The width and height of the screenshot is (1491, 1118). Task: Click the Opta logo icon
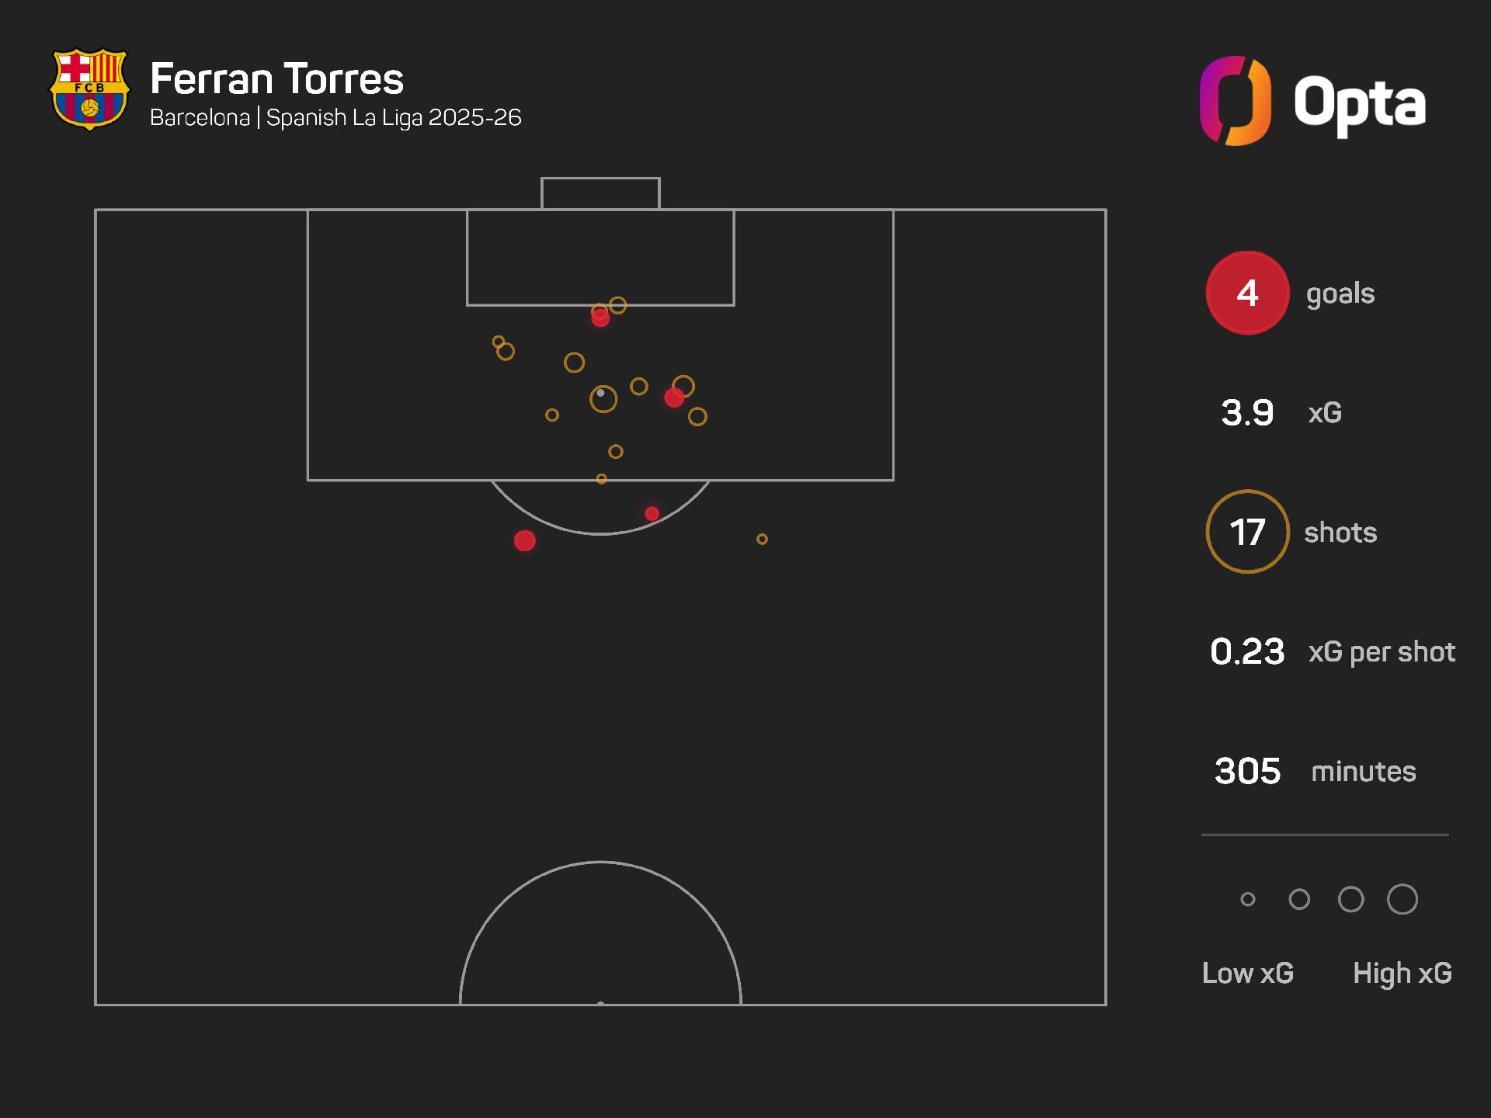[x=1236, y=101]
